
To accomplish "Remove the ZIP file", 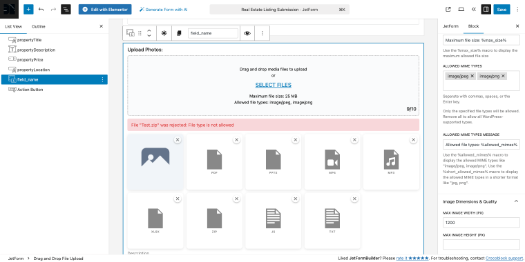I will tap(237, 199).
